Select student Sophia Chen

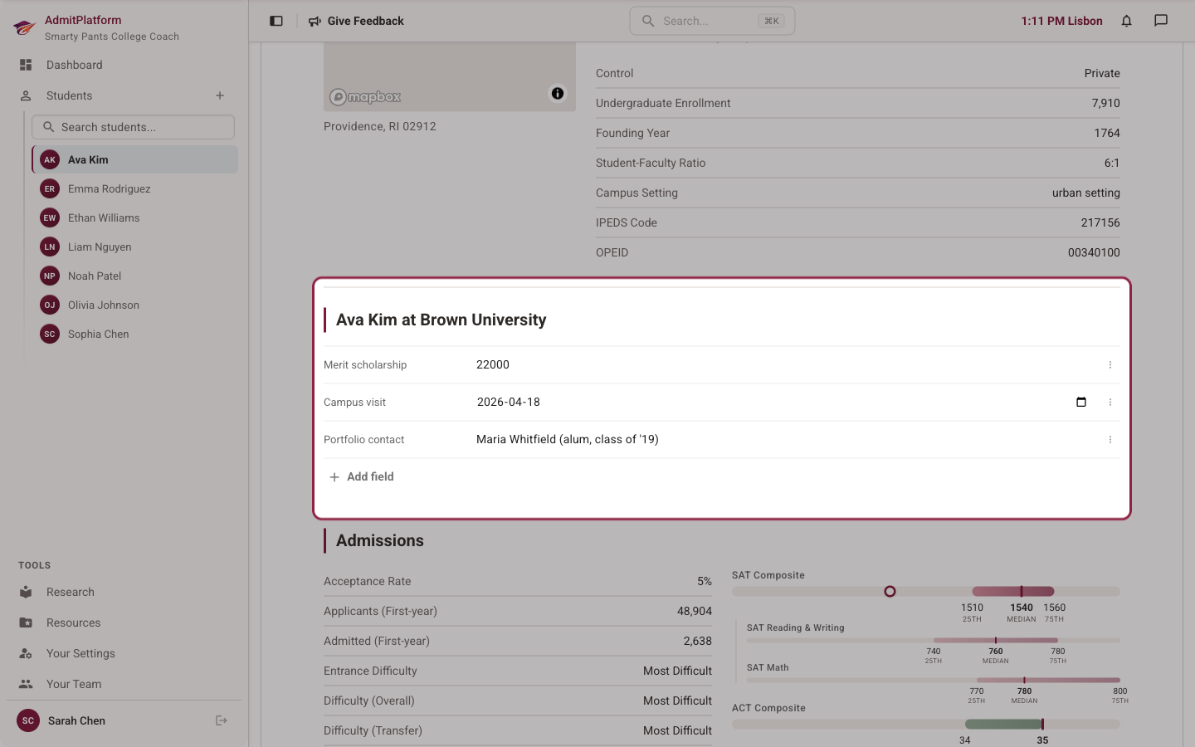(135, 334)
